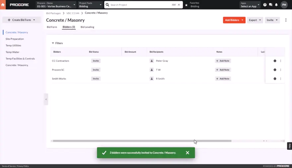Sort by the Bidders column header
The image size is (292, 168).
(x=57, y=52)
